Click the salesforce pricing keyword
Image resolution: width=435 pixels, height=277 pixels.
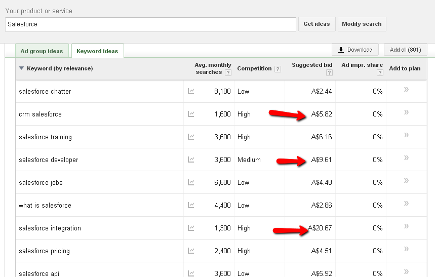point(45,251)
